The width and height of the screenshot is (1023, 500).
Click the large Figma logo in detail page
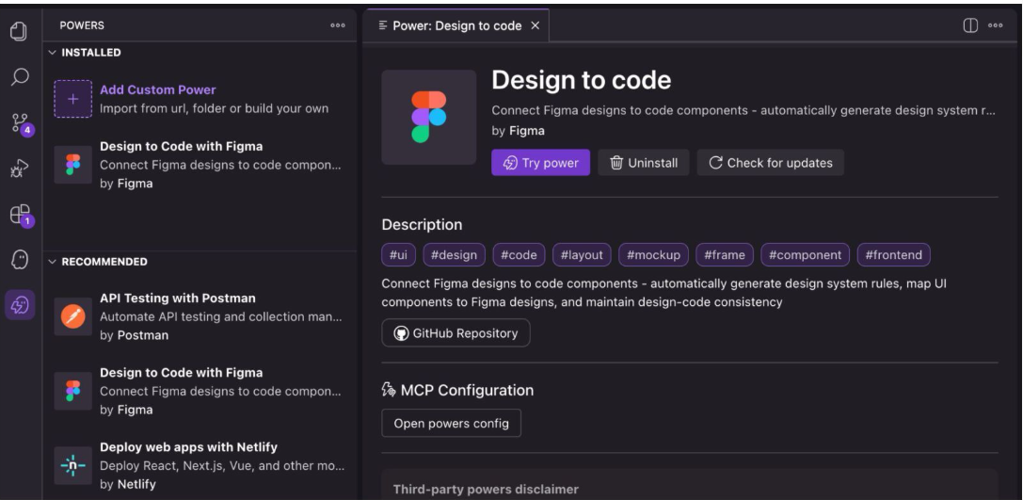428,118
